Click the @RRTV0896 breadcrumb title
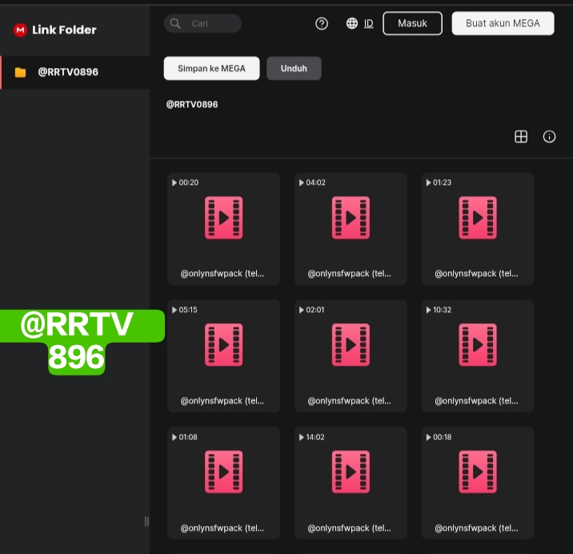Screen dimensions: 573x554 192,105
